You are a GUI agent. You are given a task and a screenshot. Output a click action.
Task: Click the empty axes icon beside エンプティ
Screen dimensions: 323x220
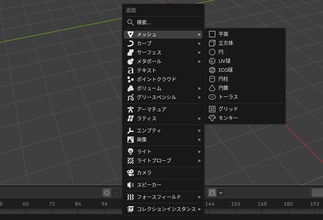click(131, 131)
